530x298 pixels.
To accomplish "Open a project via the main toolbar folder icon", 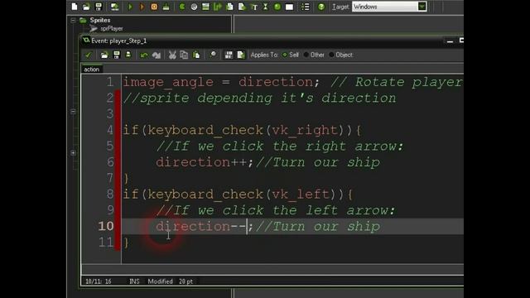I will (86, 7).
